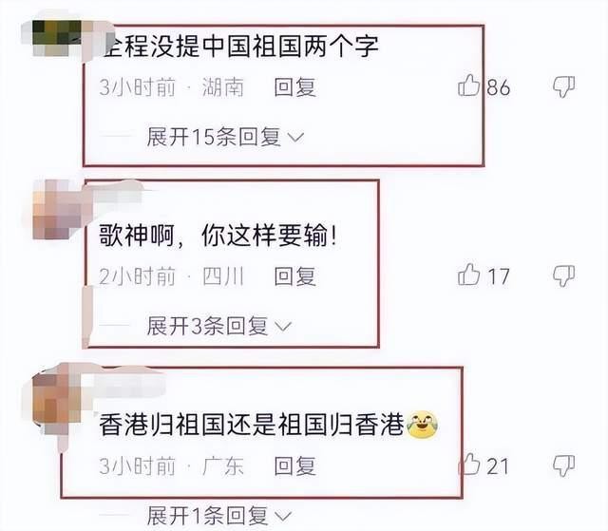
Task: Expand 15 replies under first comment
Action: pos(225,137)
